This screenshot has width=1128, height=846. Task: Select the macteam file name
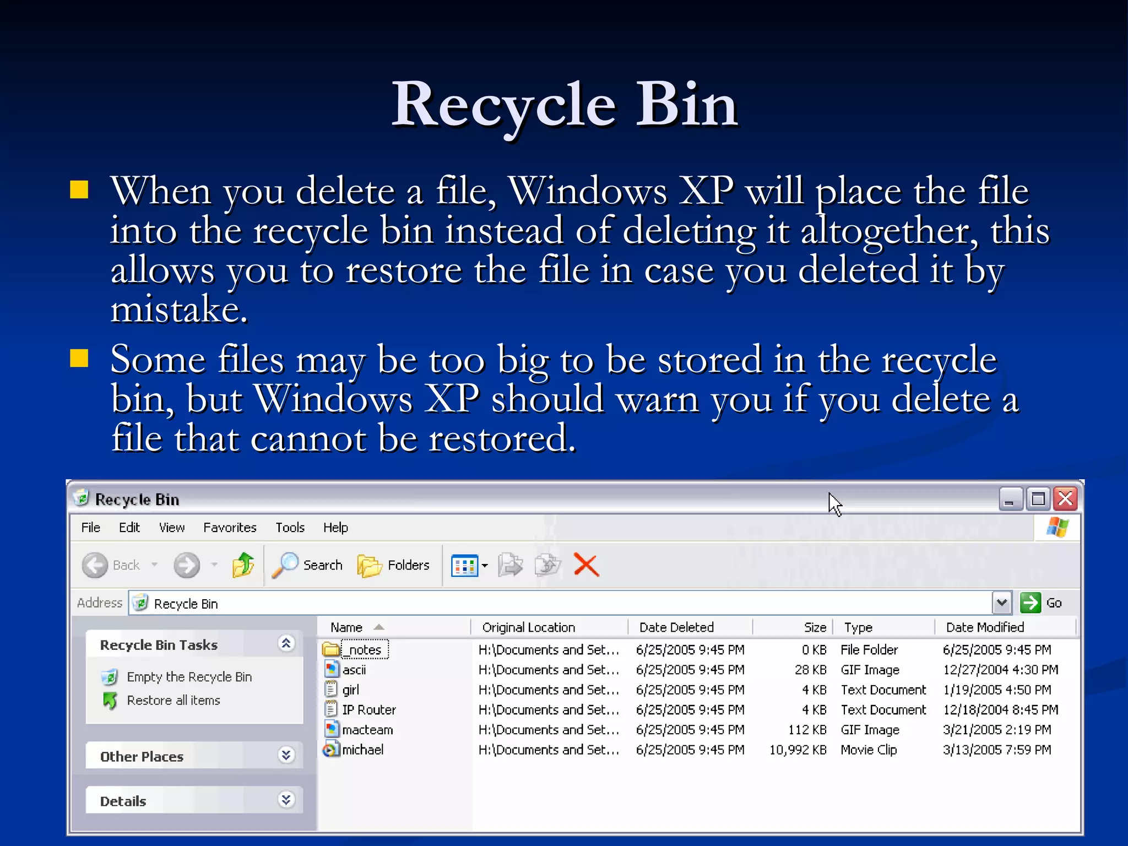pos(368,730)
